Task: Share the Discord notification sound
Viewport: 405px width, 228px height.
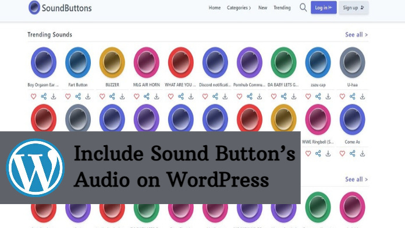Action: pyautogui.click(x=215, y=97)
